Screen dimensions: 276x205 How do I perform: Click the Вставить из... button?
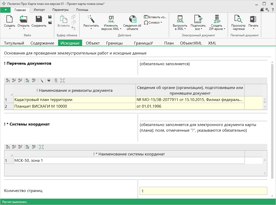coord(155,17)
